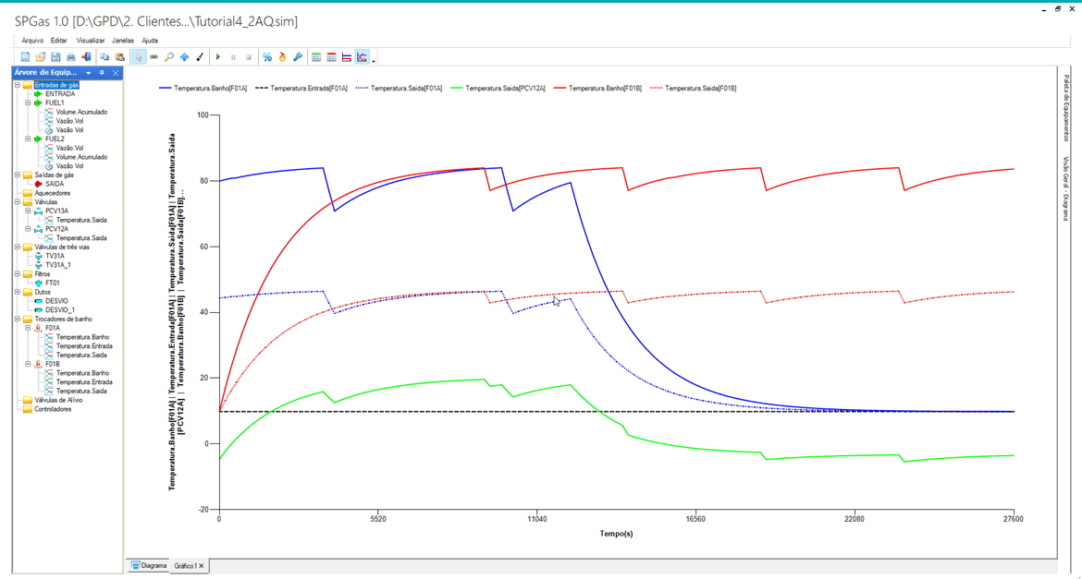Collapse the FUEL2 tree node
The image size is (1082, 579).
(x=28, y=139)
